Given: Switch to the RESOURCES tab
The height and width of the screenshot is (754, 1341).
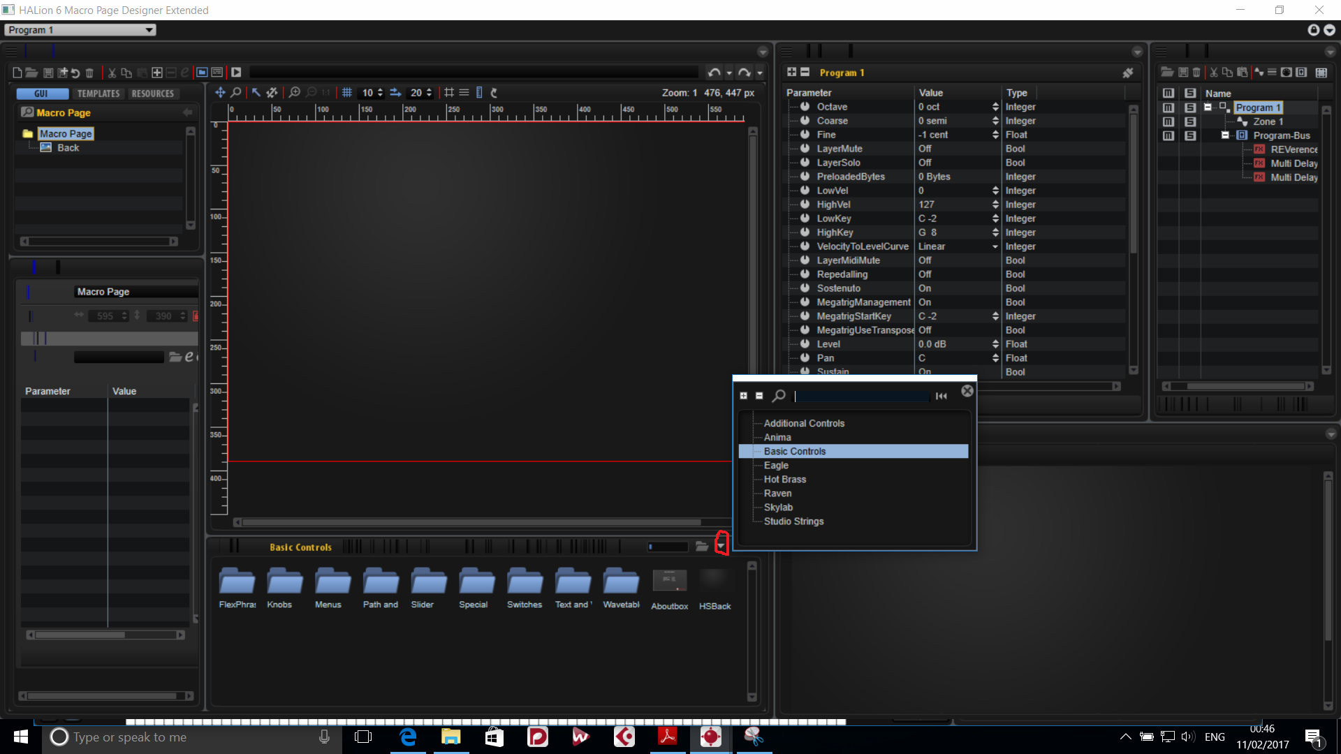Looking at the screenshot, I should 152,94.
